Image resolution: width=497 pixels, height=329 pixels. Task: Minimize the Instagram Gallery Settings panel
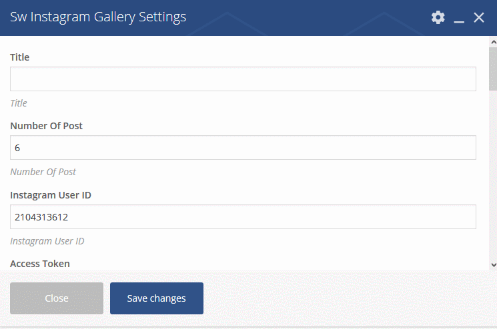click(x=459, y=18)
